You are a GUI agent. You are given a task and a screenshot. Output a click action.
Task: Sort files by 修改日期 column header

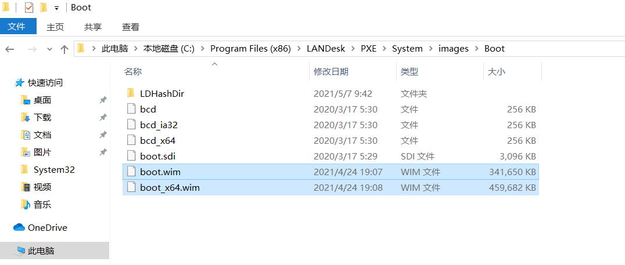(331, 72)
